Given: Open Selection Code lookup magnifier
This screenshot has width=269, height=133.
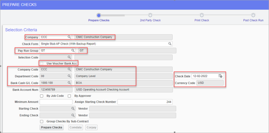Looking at the screenshot, I should tap(69, 57).
